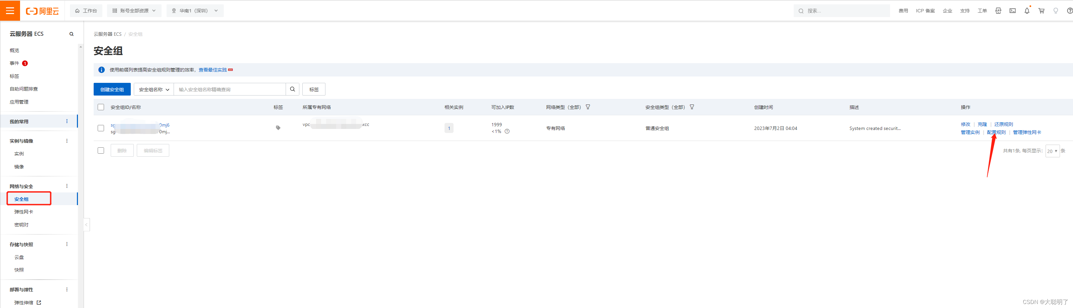
Task: Click the help icon next to <1%
Action: (x=507, y=131)
